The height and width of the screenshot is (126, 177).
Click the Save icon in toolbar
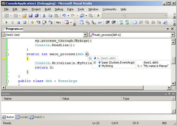[x=31, y=16]
